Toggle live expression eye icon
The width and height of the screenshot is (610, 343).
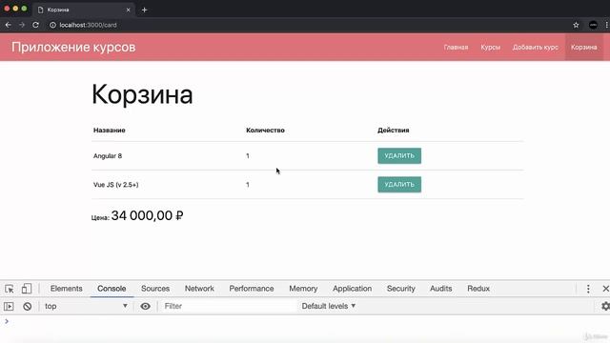pos(145,307)
